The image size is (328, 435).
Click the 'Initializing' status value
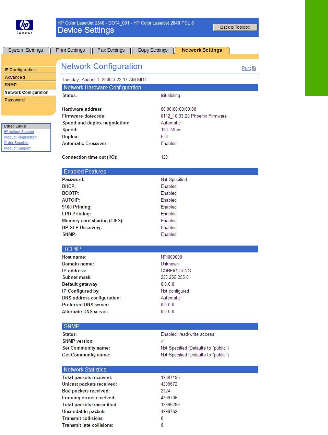pos(170,96)
